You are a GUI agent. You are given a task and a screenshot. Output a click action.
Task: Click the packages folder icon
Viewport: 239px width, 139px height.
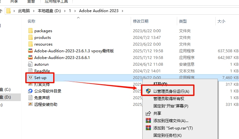pyautogui.click(x=30, y=31)
